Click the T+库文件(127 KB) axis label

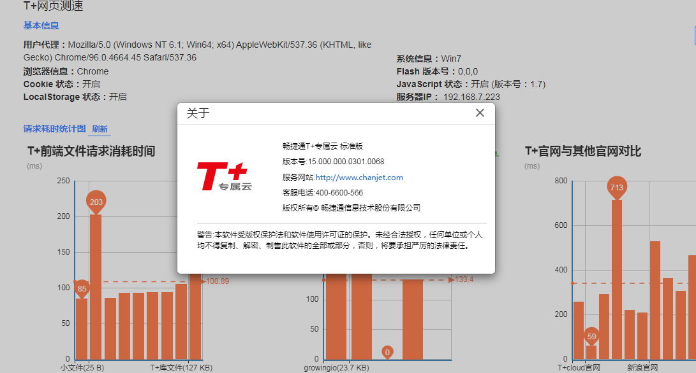(181, 368)
